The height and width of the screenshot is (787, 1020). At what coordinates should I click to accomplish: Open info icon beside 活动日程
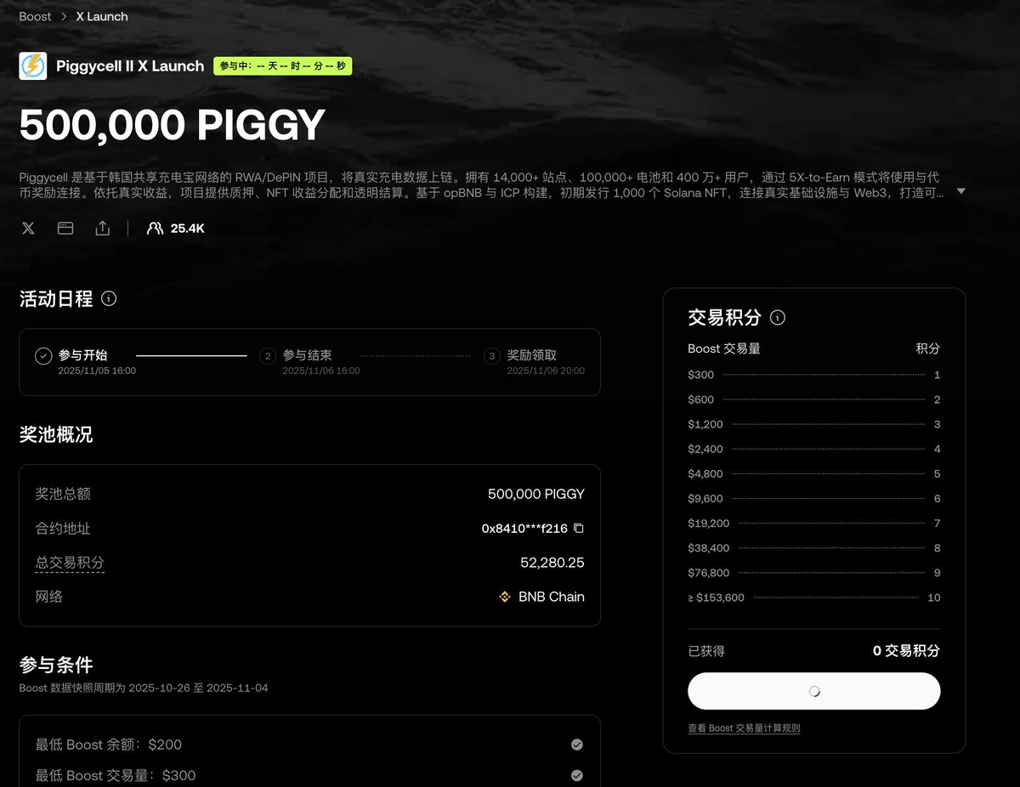[109, 298]
